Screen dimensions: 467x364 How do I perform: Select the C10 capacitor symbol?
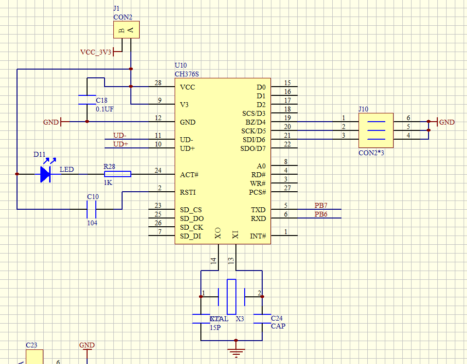(91, 209)
